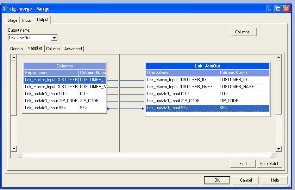Click the Lnk_Master_Input.CUSTOMER_NAME derivation cell
The width and height of the screenshot is (295, 190).
(181, 87)
